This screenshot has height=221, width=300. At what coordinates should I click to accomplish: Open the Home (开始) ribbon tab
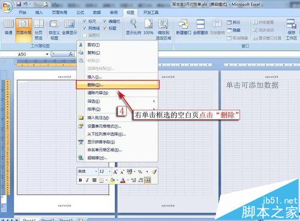[x=22, y=13]
